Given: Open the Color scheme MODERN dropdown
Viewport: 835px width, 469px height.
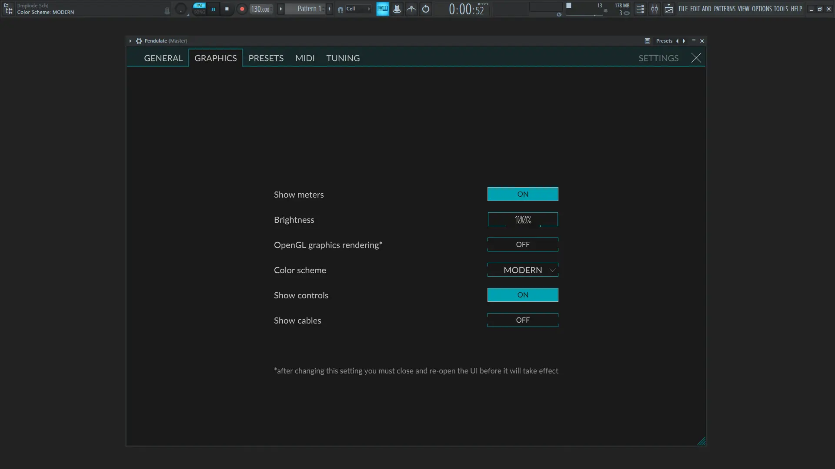Looking at the screenshot, I should (x=522, y=270).
